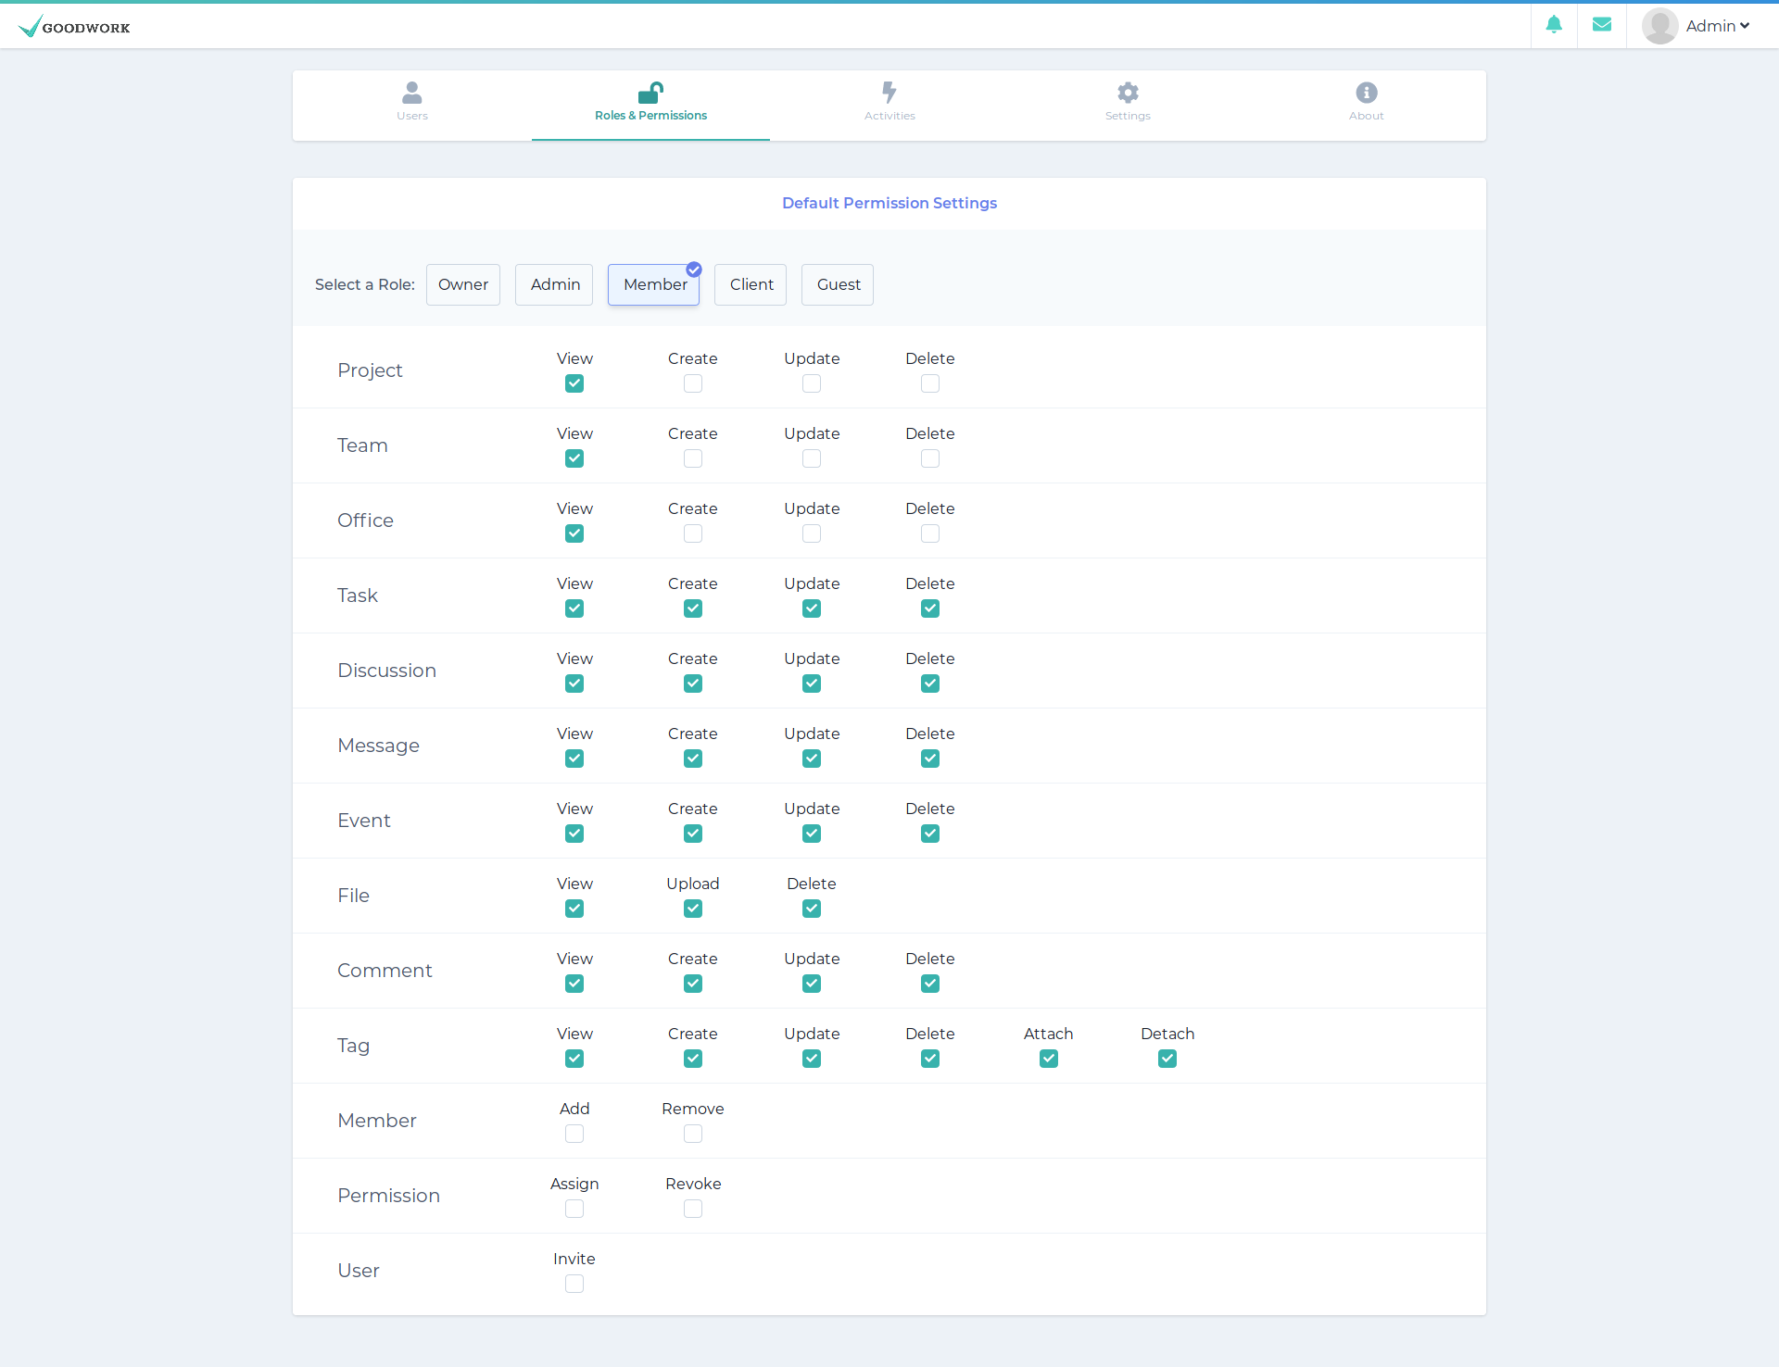
Task: Select the Owner role button
Action: [x=463, y=284]
